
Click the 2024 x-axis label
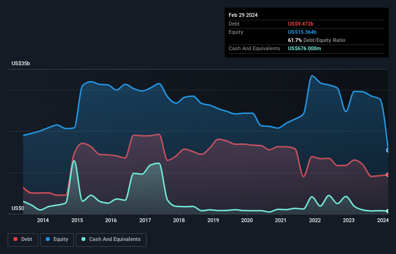[382, 220]
